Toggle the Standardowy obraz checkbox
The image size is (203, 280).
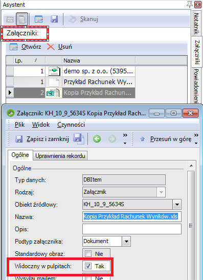click(x=88, y=253)
